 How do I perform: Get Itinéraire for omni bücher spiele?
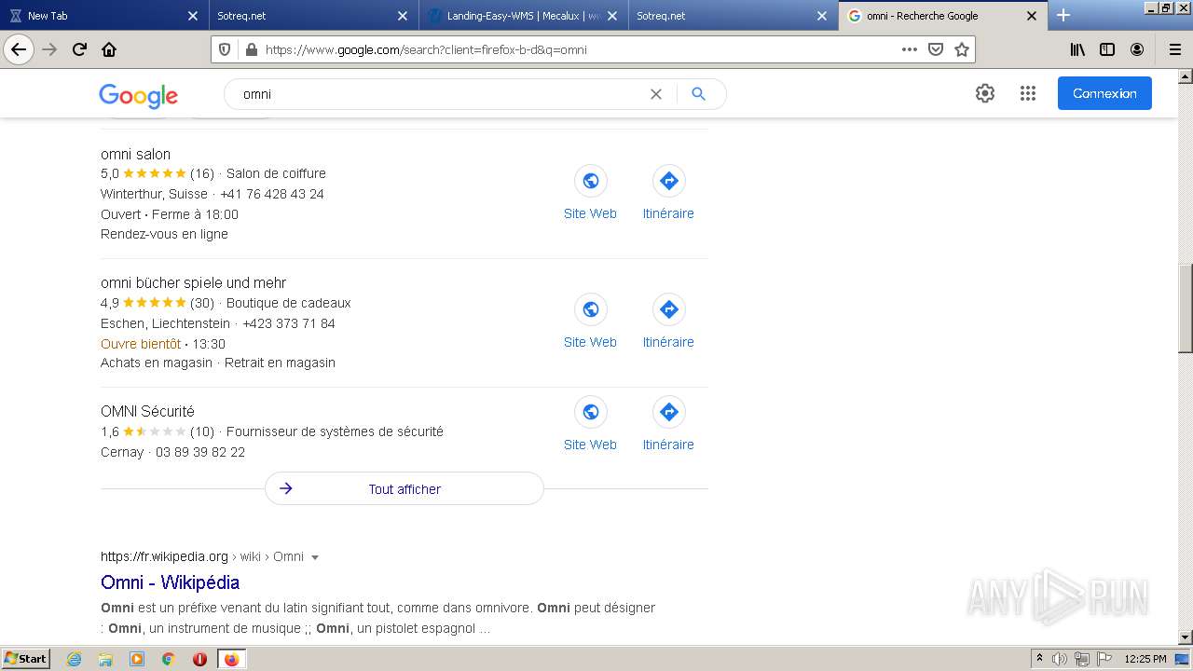(668, 309)
